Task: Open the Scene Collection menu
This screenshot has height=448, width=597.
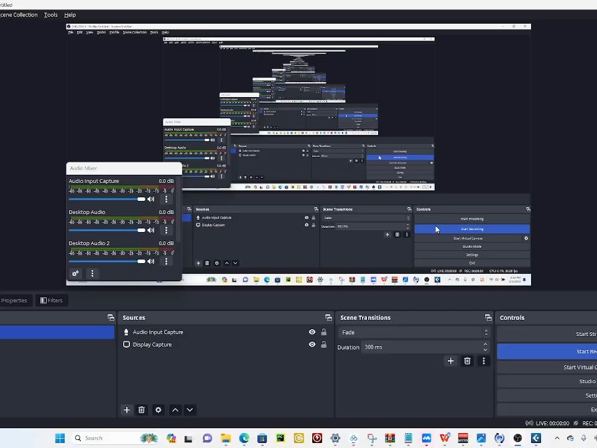Action: tap(19, 15)
